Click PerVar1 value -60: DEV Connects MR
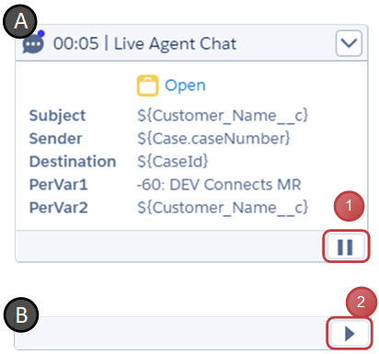Viewport: 379px width, 354px height. coord(219,185)
